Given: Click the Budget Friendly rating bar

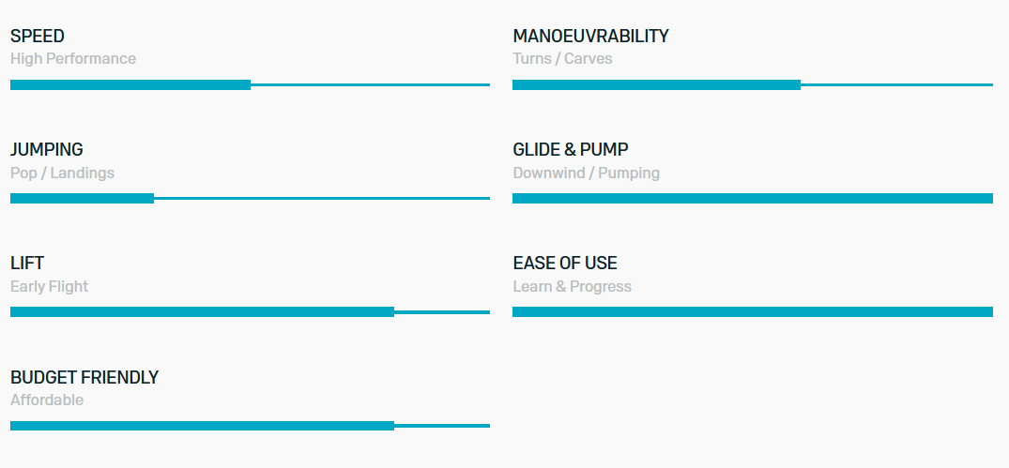Looking at the screenshot, I should point(250,426).
